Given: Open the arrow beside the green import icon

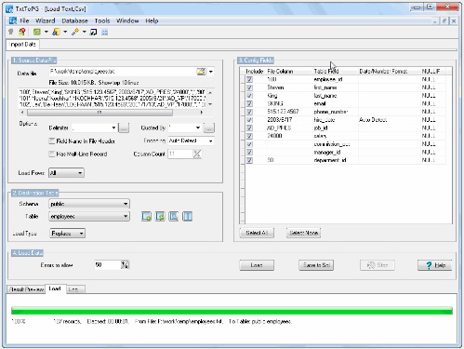Looking at the screenshot, I should 46,32.
